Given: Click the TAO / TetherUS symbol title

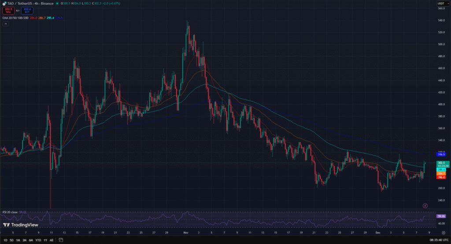Looking at the screenshot, I should pyautogui.click(x=22, y=4).
